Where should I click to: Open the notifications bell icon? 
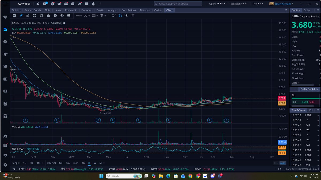pos(93,4)
